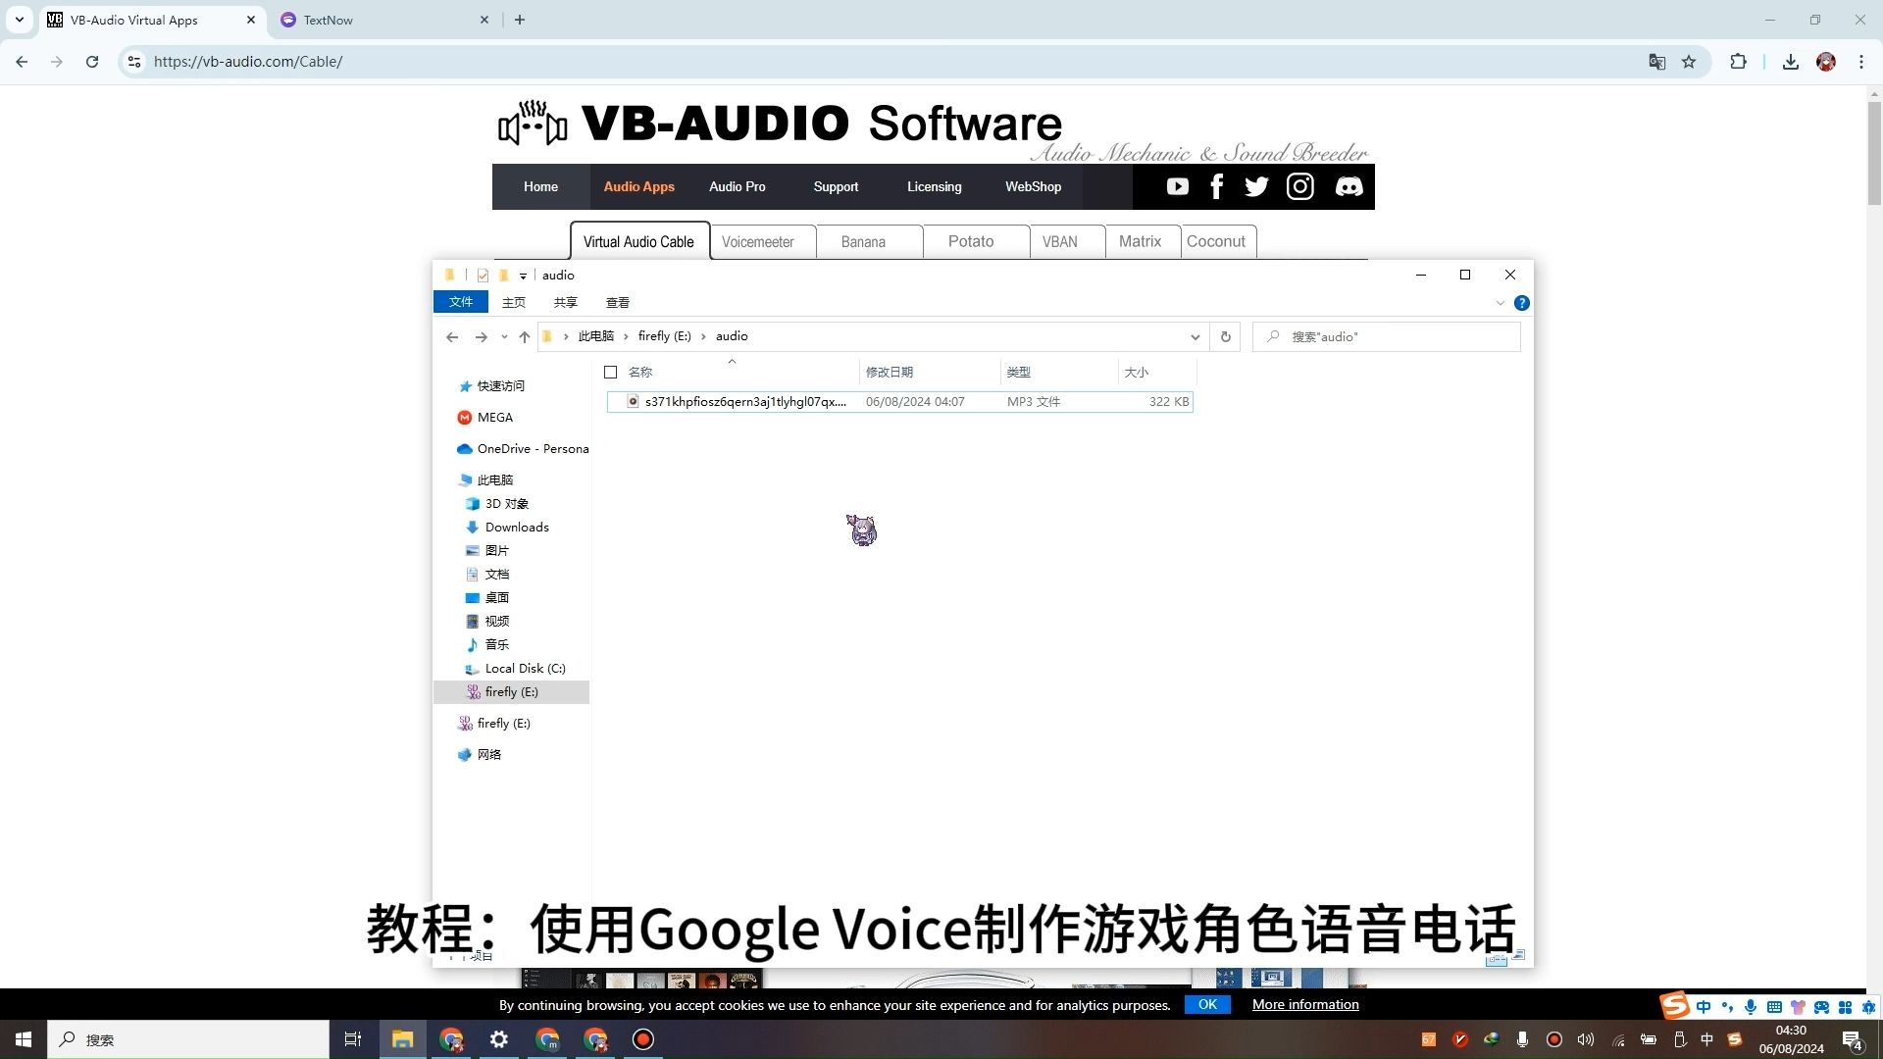The image size is (1883, 1059).
Task: Select the VBAN tab
Action: 1068,242
